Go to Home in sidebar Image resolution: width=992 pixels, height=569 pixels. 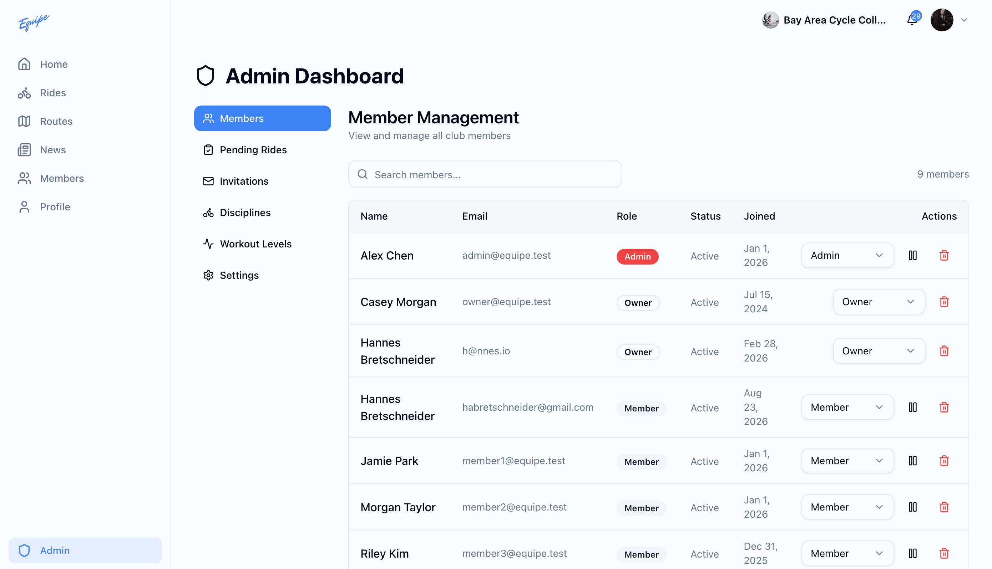[x=85, y=64]
